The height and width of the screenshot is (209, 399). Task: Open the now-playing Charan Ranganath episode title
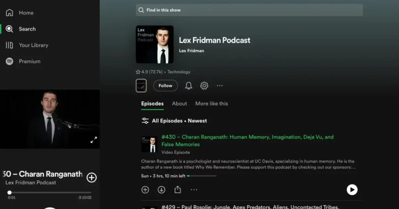(42, 174)
